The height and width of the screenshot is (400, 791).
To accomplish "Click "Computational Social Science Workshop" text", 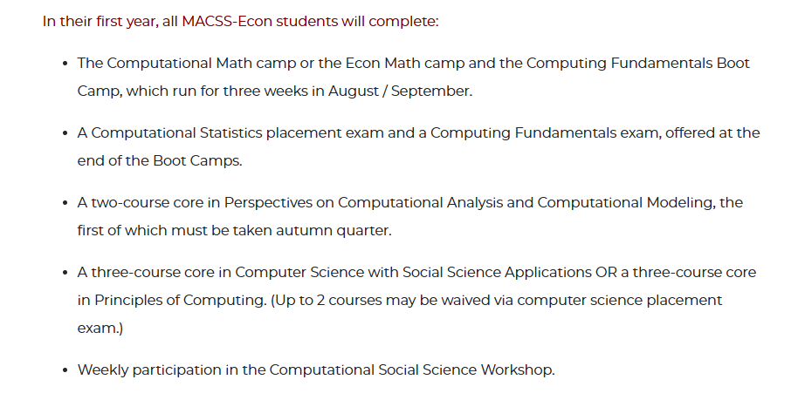I will (x=410, y=369).
